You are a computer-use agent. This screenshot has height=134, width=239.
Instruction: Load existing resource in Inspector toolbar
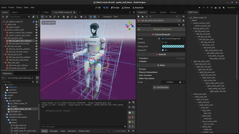click(143, 16)
